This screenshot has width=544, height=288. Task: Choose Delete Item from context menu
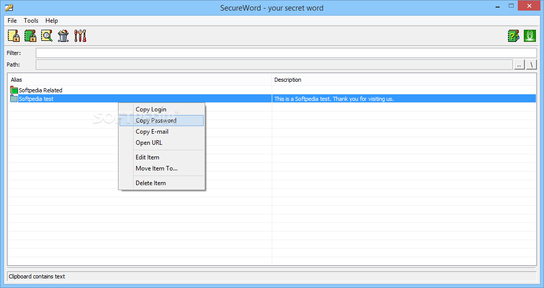tap(150, 183)
